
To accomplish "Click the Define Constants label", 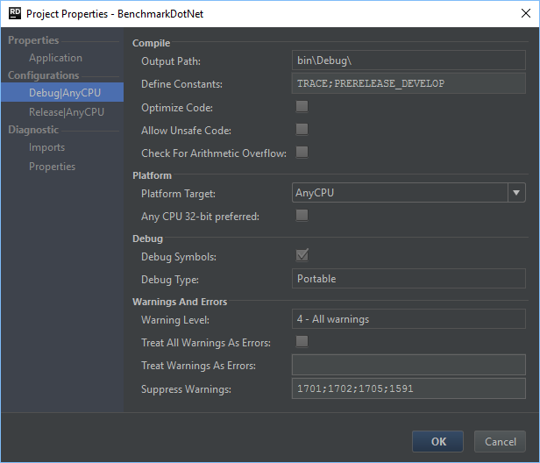I will click(x=181, y=84).
